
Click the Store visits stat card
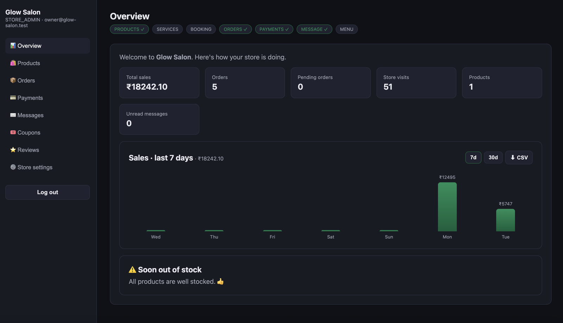(x=416, y=83)
